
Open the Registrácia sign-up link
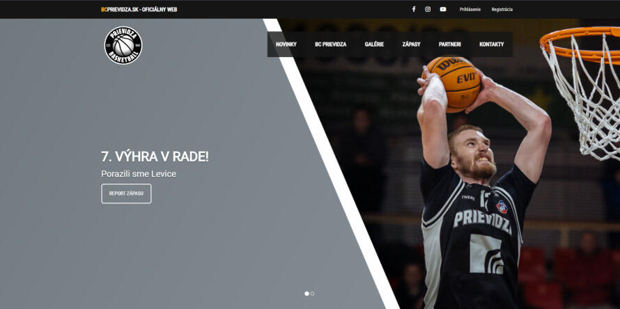502,9
